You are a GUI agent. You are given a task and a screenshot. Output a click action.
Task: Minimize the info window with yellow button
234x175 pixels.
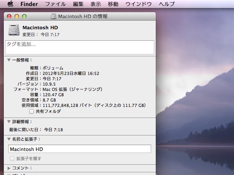pos(17,16)
